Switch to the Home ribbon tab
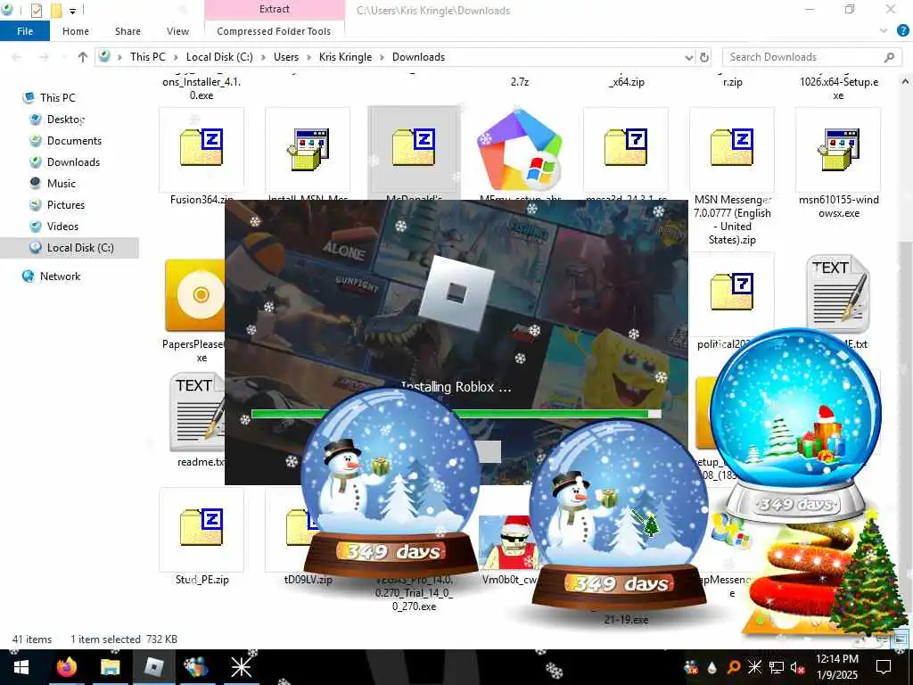The height and width of the screenshot is (685, 913). click(x=76, y=31)
